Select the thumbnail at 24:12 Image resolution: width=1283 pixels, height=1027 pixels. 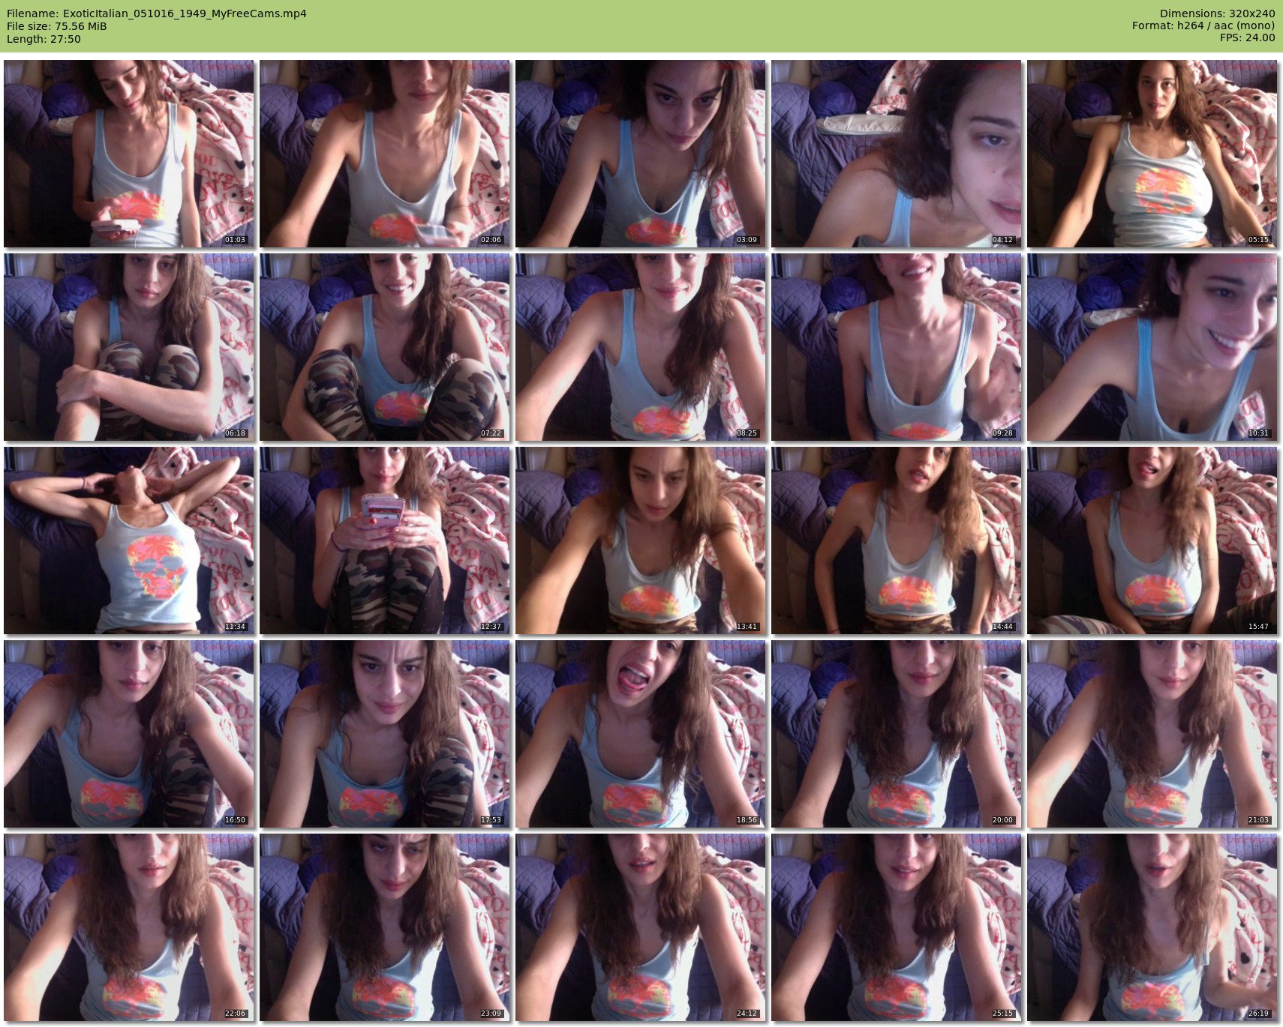tap(640, 927)
